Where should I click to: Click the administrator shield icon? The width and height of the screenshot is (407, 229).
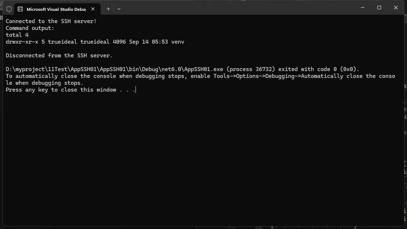coord(9,9)
